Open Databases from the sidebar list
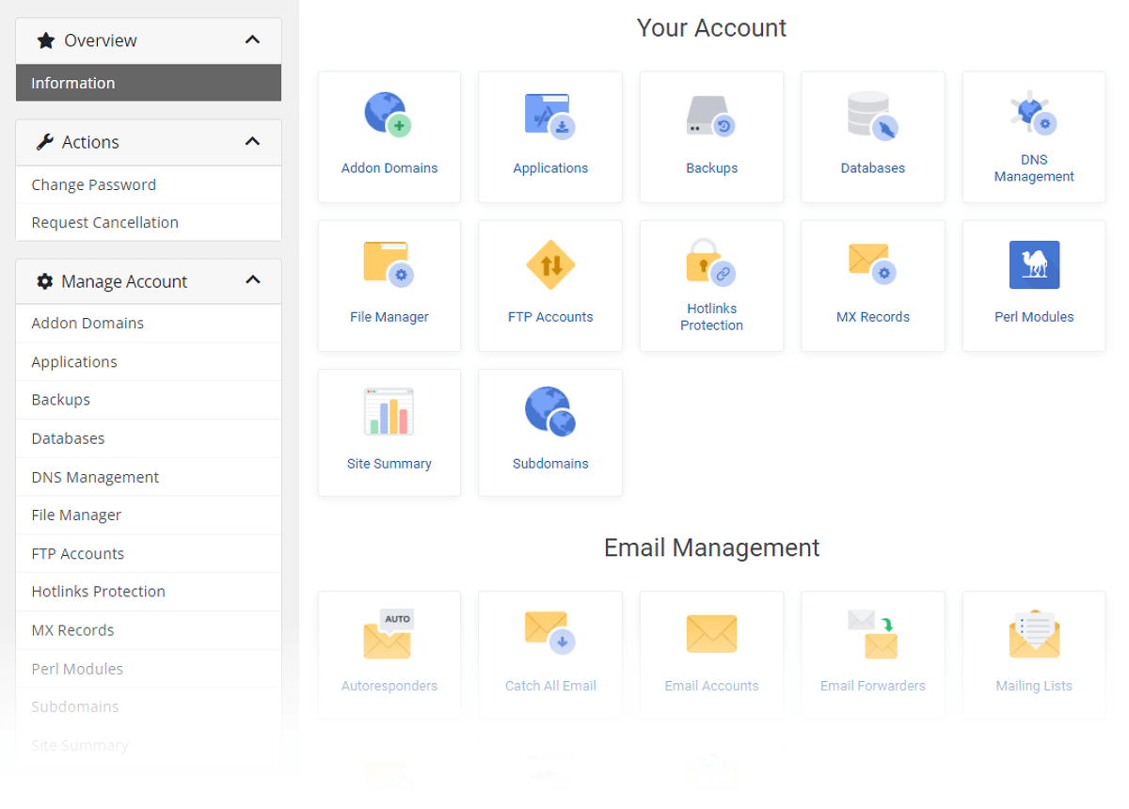 [149, 438]
